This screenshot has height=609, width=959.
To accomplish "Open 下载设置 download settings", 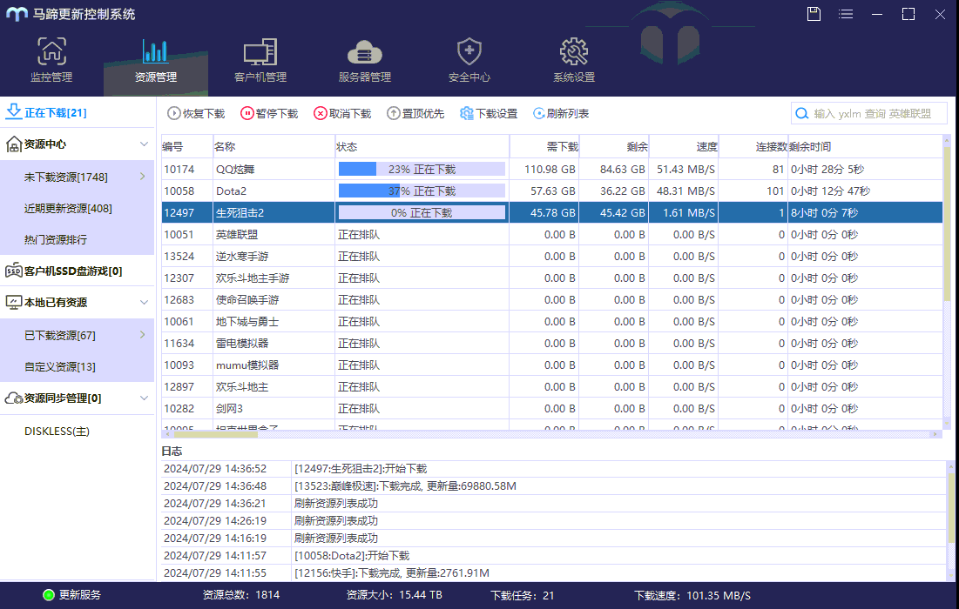I will point(489,114).
